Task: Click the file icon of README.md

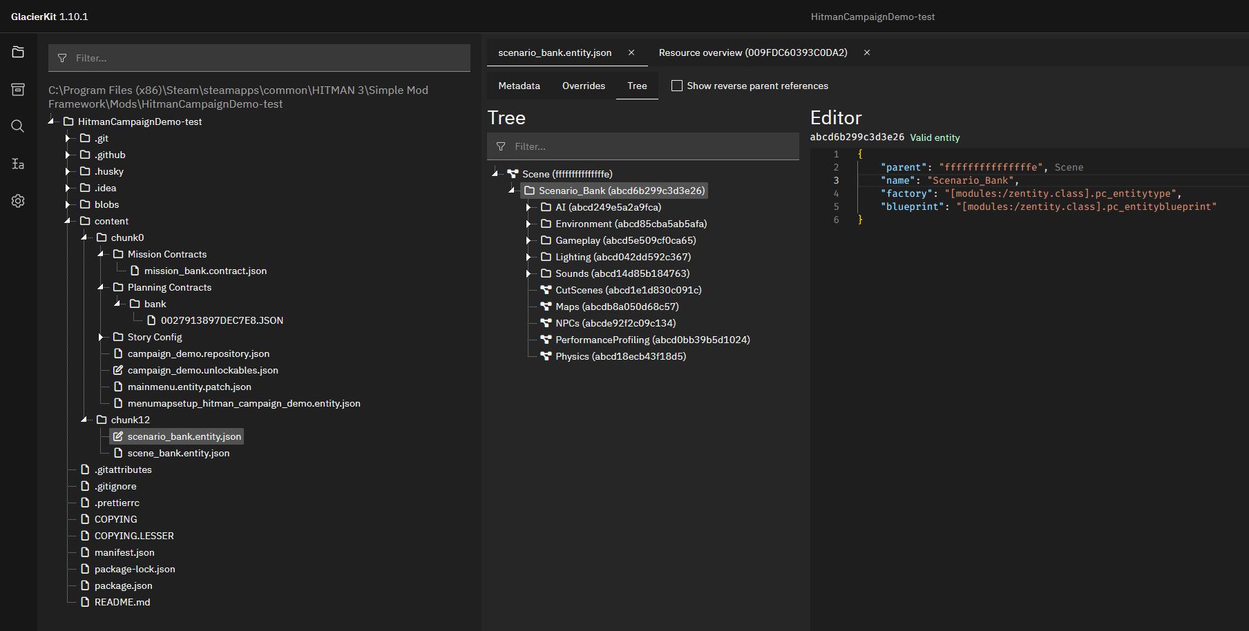Action: coord(85,602)
